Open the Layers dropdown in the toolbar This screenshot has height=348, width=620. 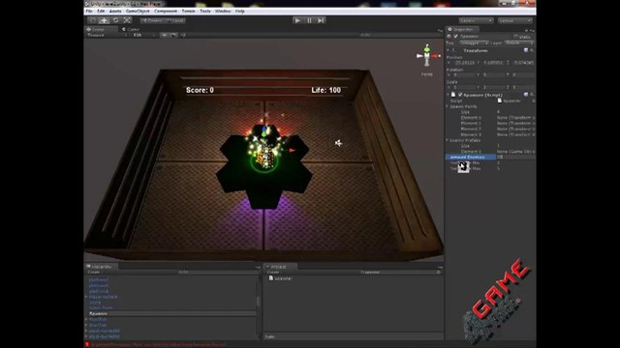click(476, 20)
